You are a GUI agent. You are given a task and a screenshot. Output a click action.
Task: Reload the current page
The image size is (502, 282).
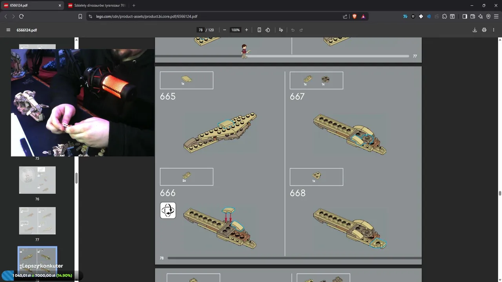pos(21,16)
